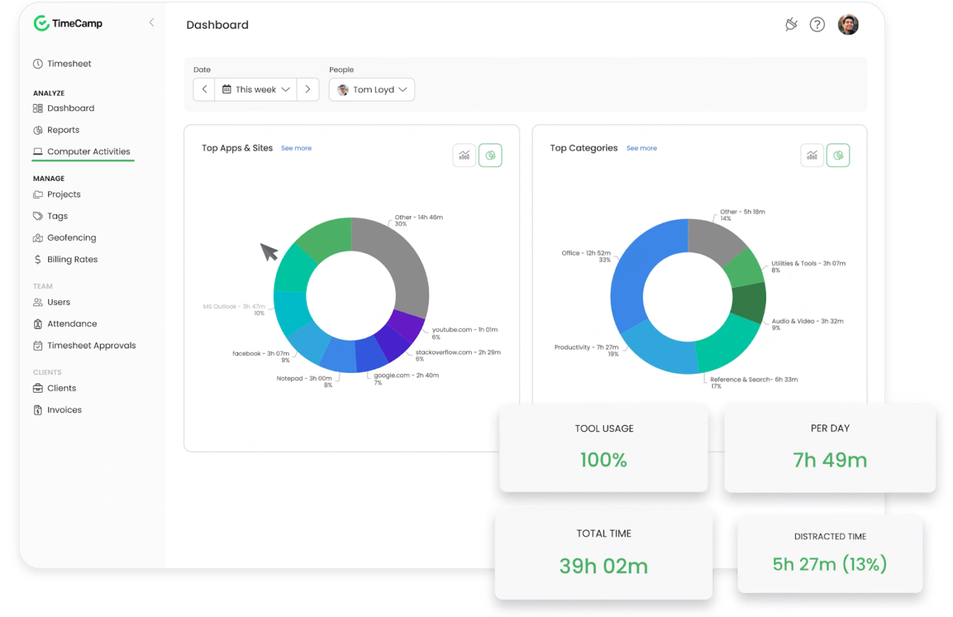Collapse the sidebar with the chevron

tap(151, 22)
